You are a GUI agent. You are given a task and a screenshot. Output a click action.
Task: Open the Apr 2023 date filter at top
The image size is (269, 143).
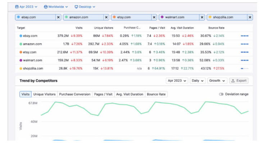pyautogui.click(x=26, y=7)
